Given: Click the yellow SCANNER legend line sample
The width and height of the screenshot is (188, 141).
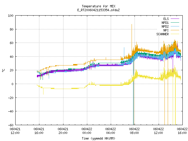Looking at the screenshot, I should tap(175, 34).
